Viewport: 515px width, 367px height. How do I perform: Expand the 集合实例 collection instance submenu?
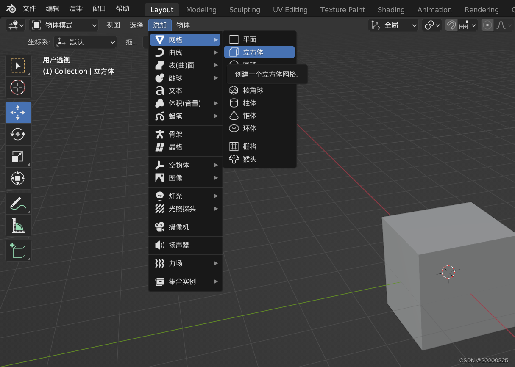[185, 281]
